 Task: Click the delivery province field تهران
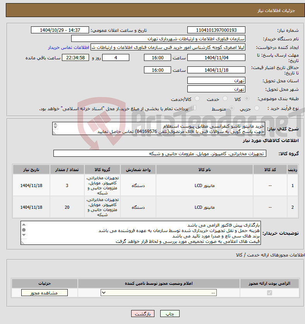pos(216,80)
